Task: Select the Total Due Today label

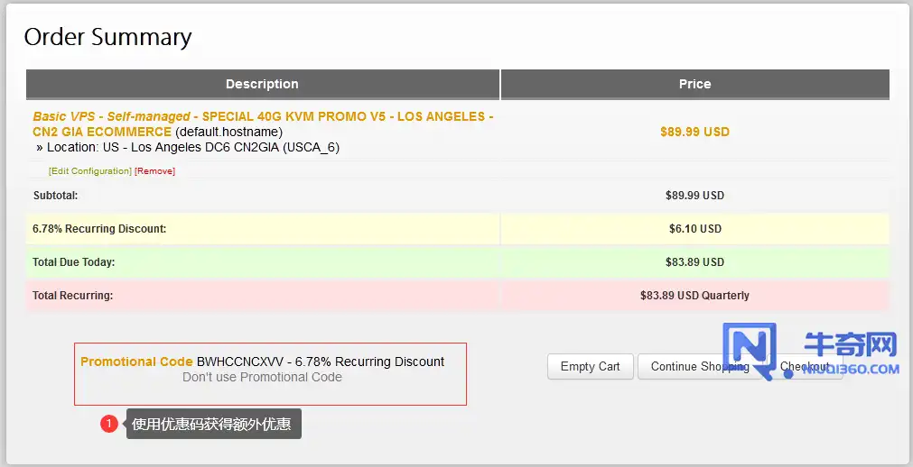Action: 73,262
